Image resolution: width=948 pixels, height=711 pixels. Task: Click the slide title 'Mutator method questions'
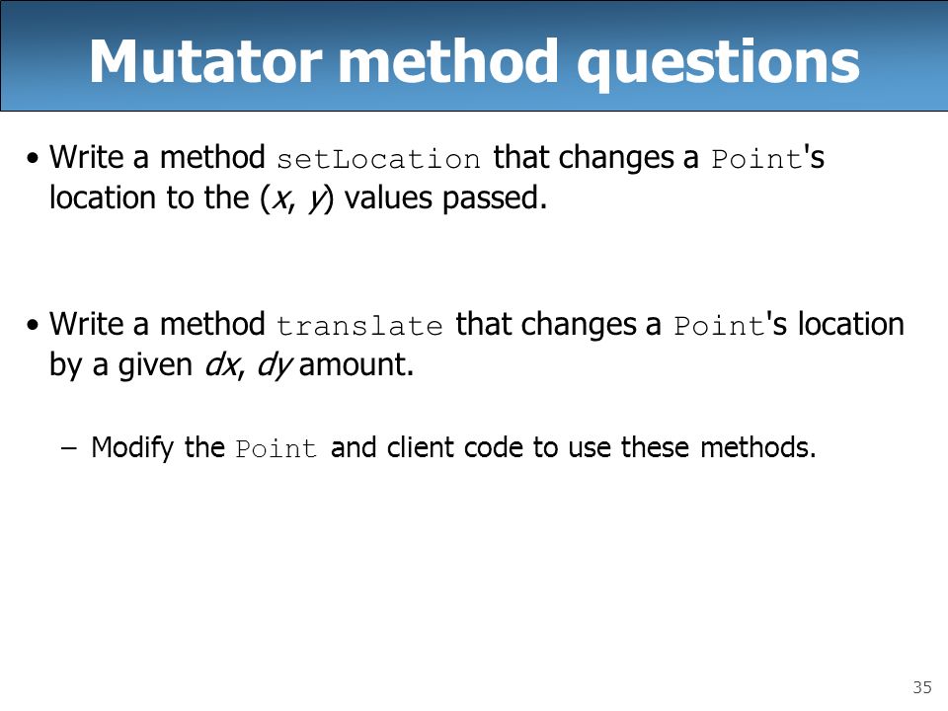point(474,61)
